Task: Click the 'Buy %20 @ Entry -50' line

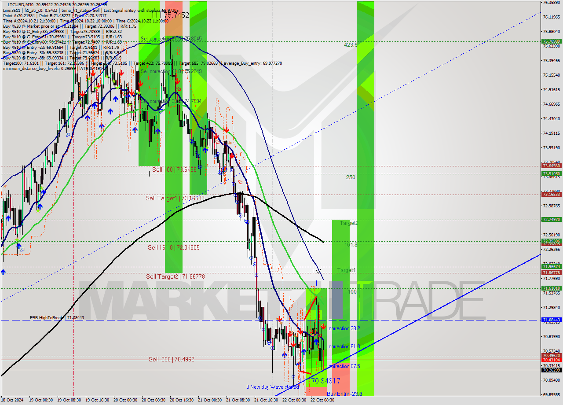Action: click(x=62, y=52)
